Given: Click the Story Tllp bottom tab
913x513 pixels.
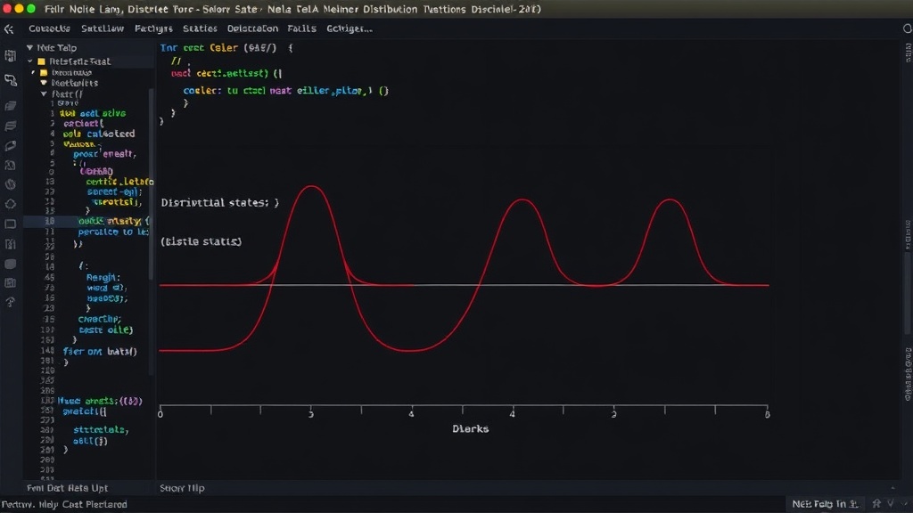Looking at the screenshot, I should tap(182, 488).
